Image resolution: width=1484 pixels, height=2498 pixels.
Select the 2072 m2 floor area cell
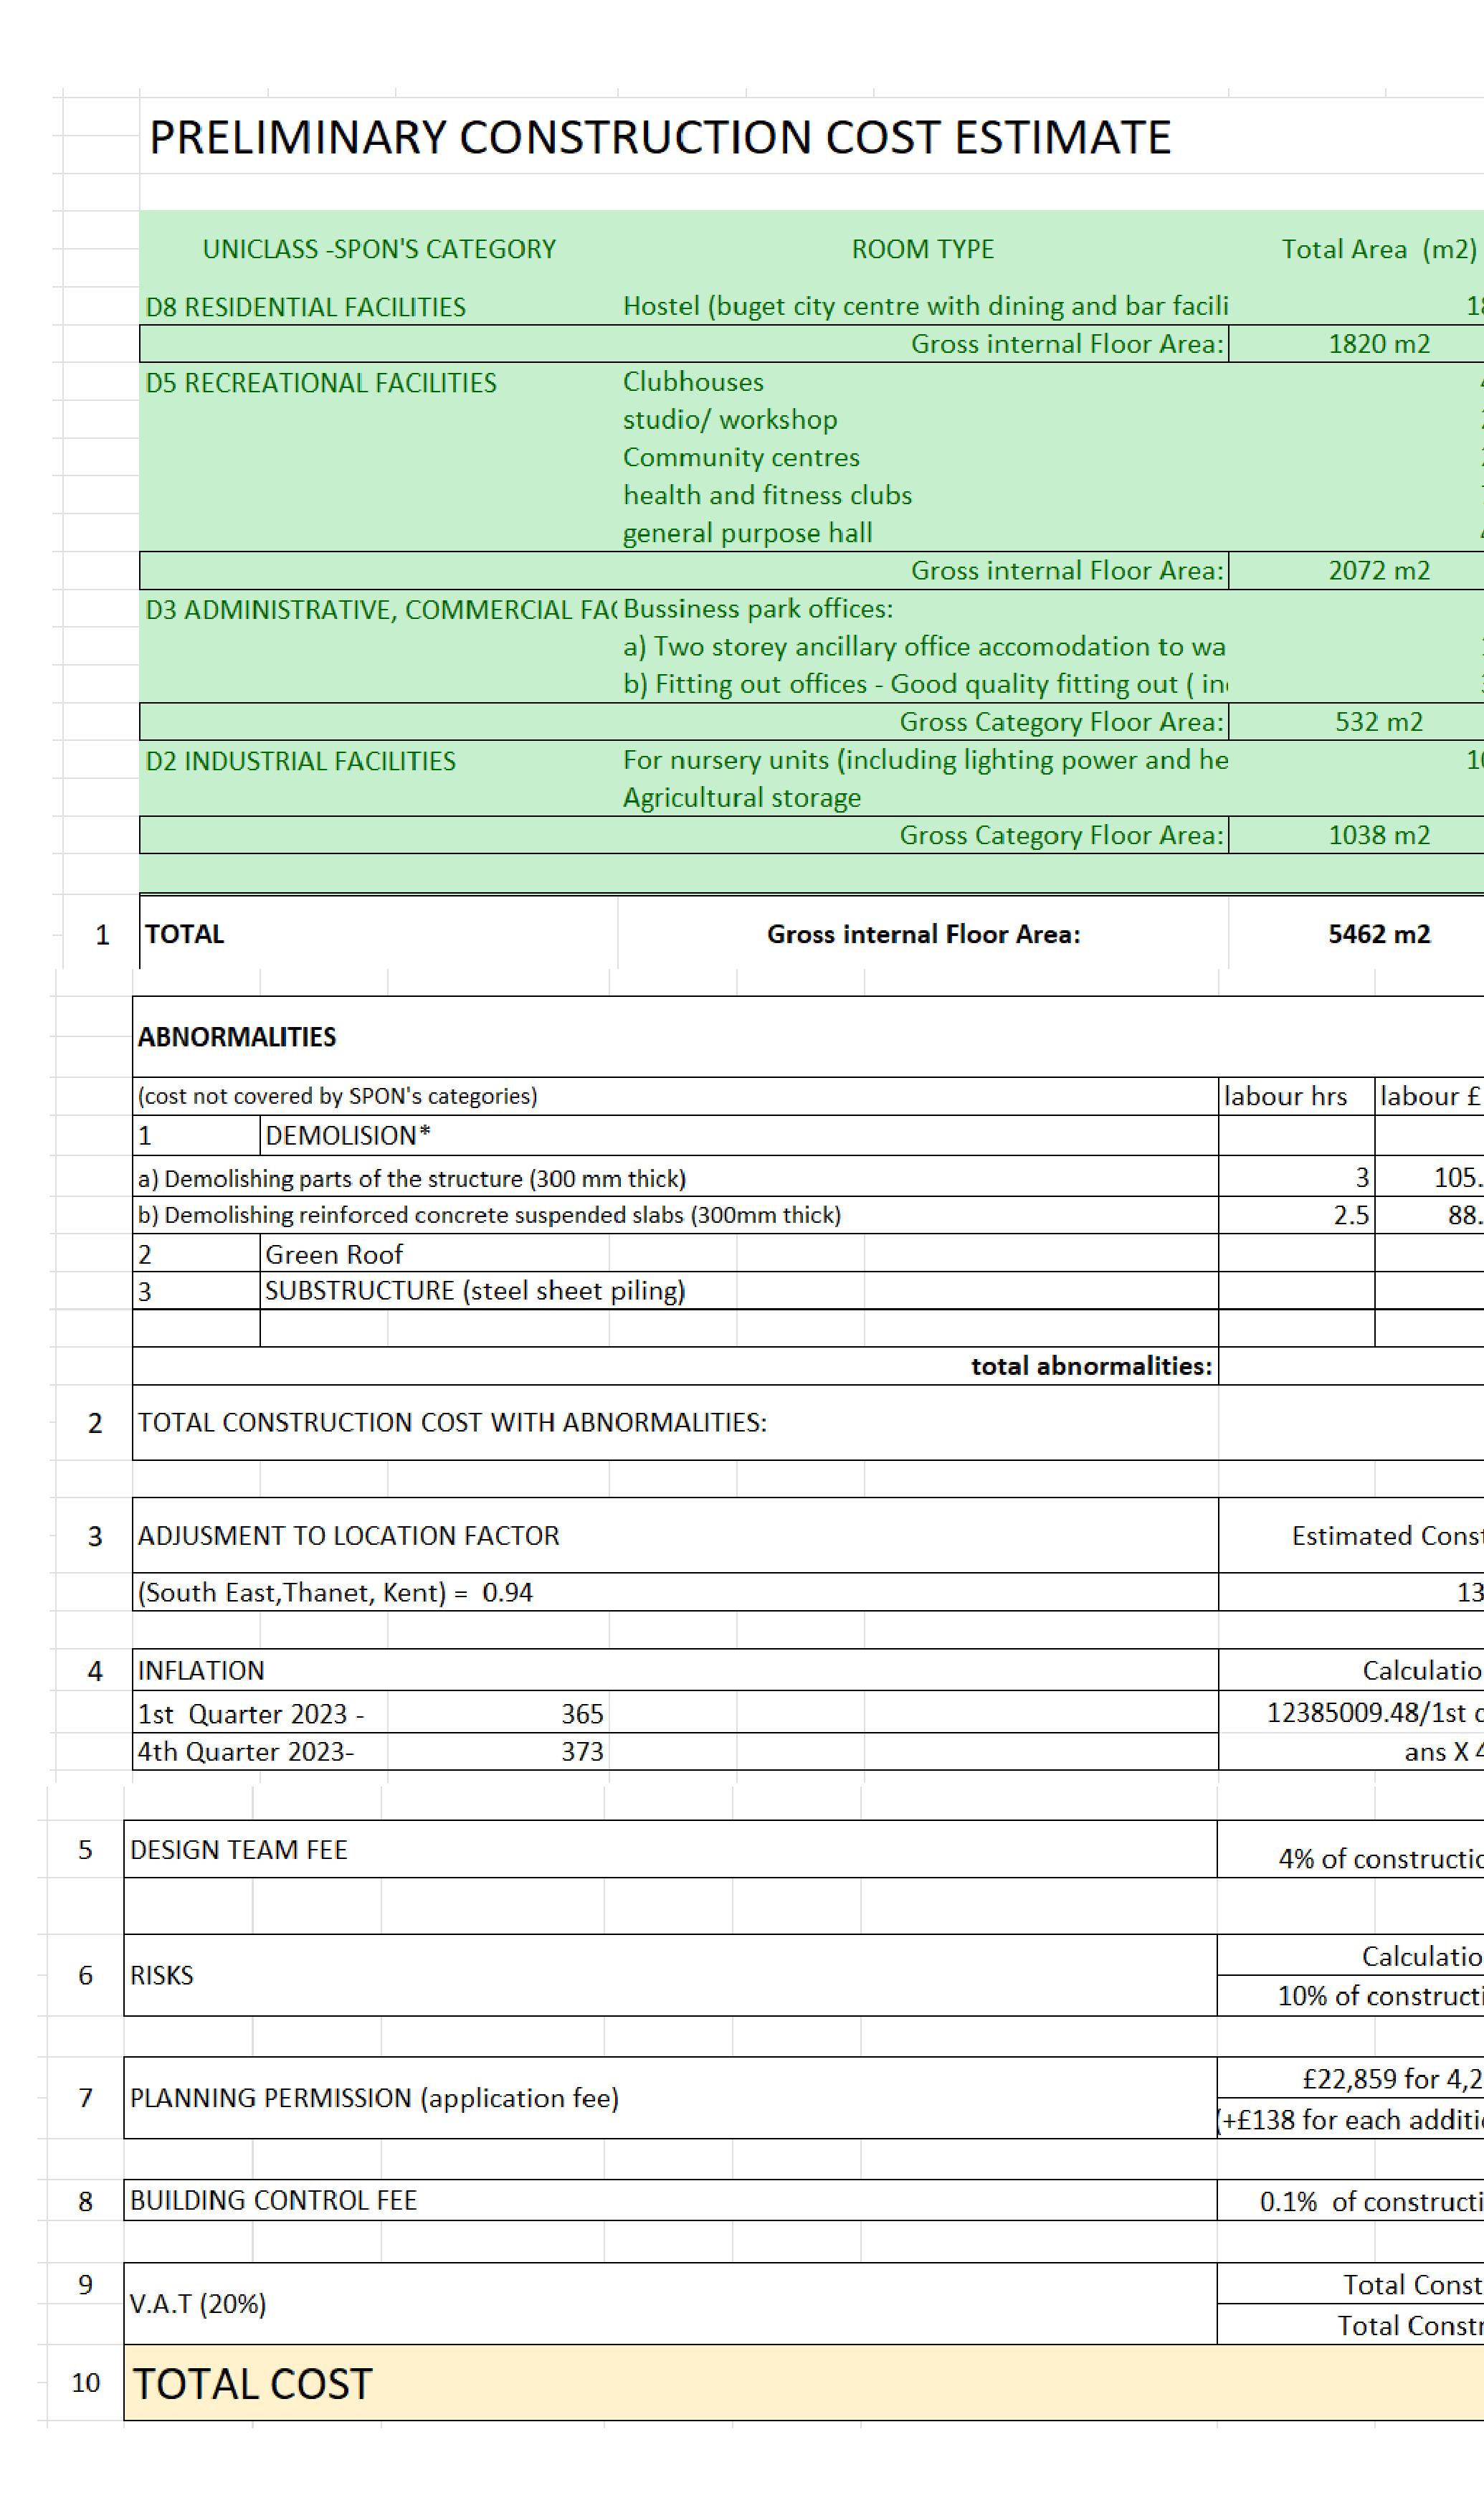1378,570
